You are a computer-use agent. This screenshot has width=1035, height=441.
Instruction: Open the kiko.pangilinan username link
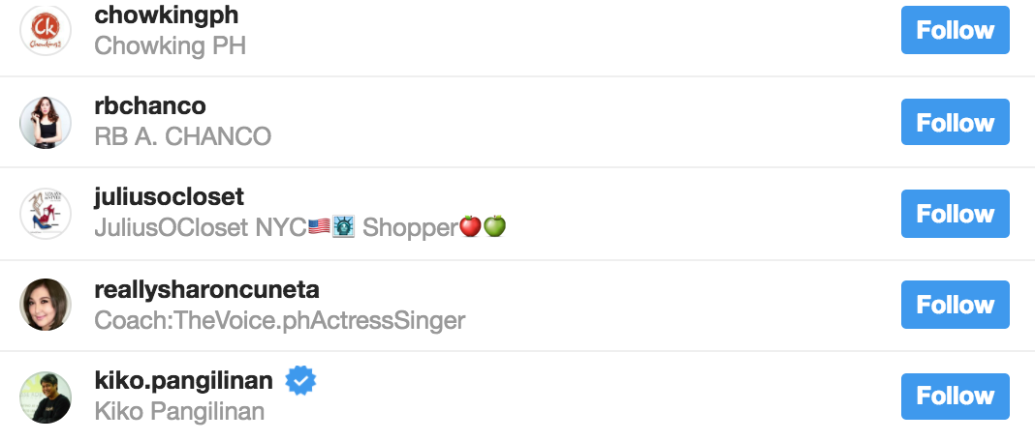[x=184, y=381]
